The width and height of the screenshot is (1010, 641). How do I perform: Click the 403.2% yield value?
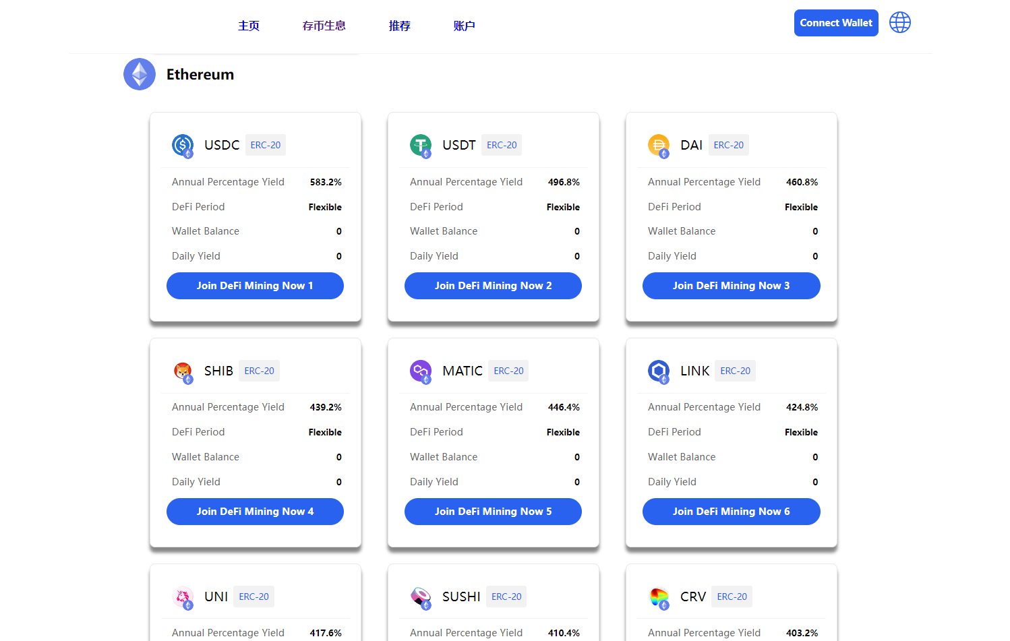click(802, 633)
